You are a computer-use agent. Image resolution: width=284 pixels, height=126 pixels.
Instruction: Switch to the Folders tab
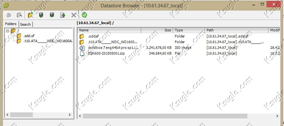[11, 24]
